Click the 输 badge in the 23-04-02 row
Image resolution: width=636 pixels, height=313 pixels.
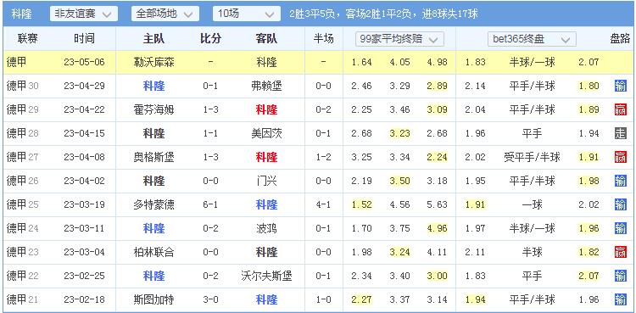tap(620, 181)
